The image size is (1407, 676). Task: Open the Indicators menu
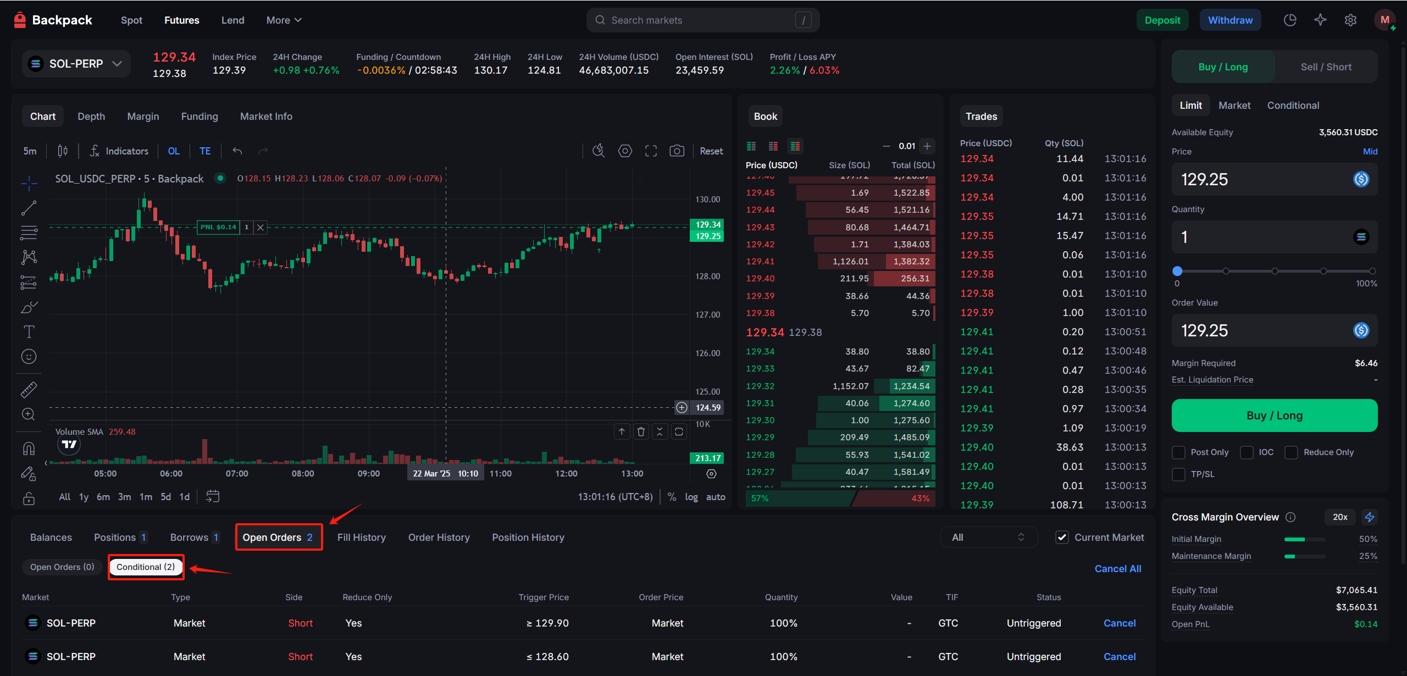click(119, 151)
